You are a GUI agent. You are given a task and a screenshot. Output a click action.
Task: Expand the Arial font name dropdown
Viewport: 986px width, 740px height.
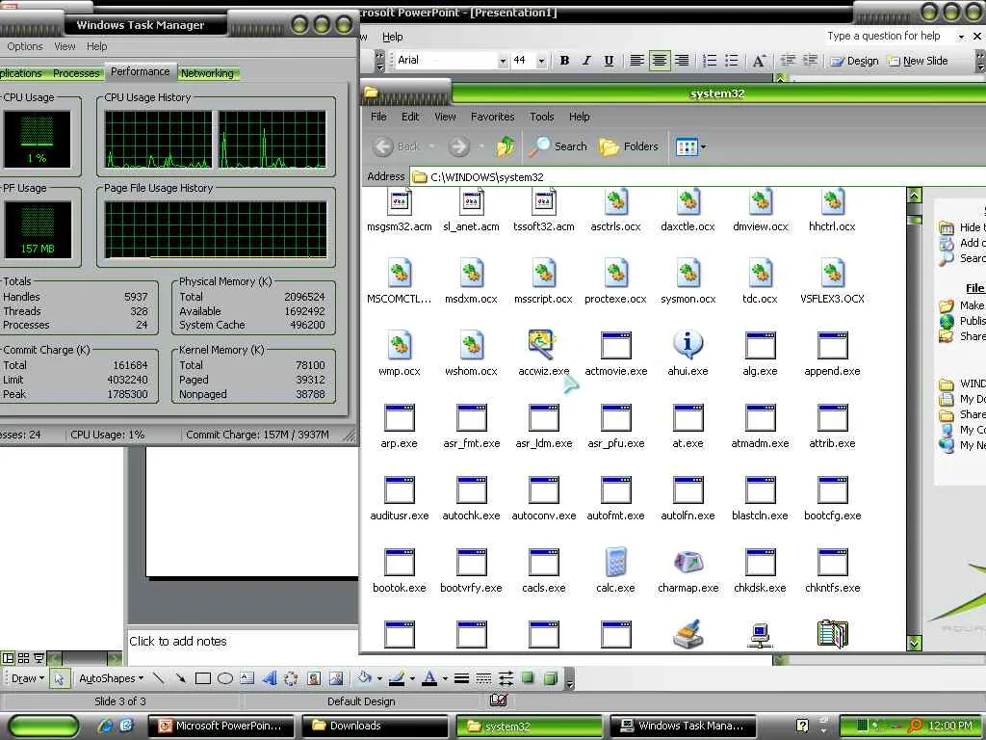pos(503,61)
